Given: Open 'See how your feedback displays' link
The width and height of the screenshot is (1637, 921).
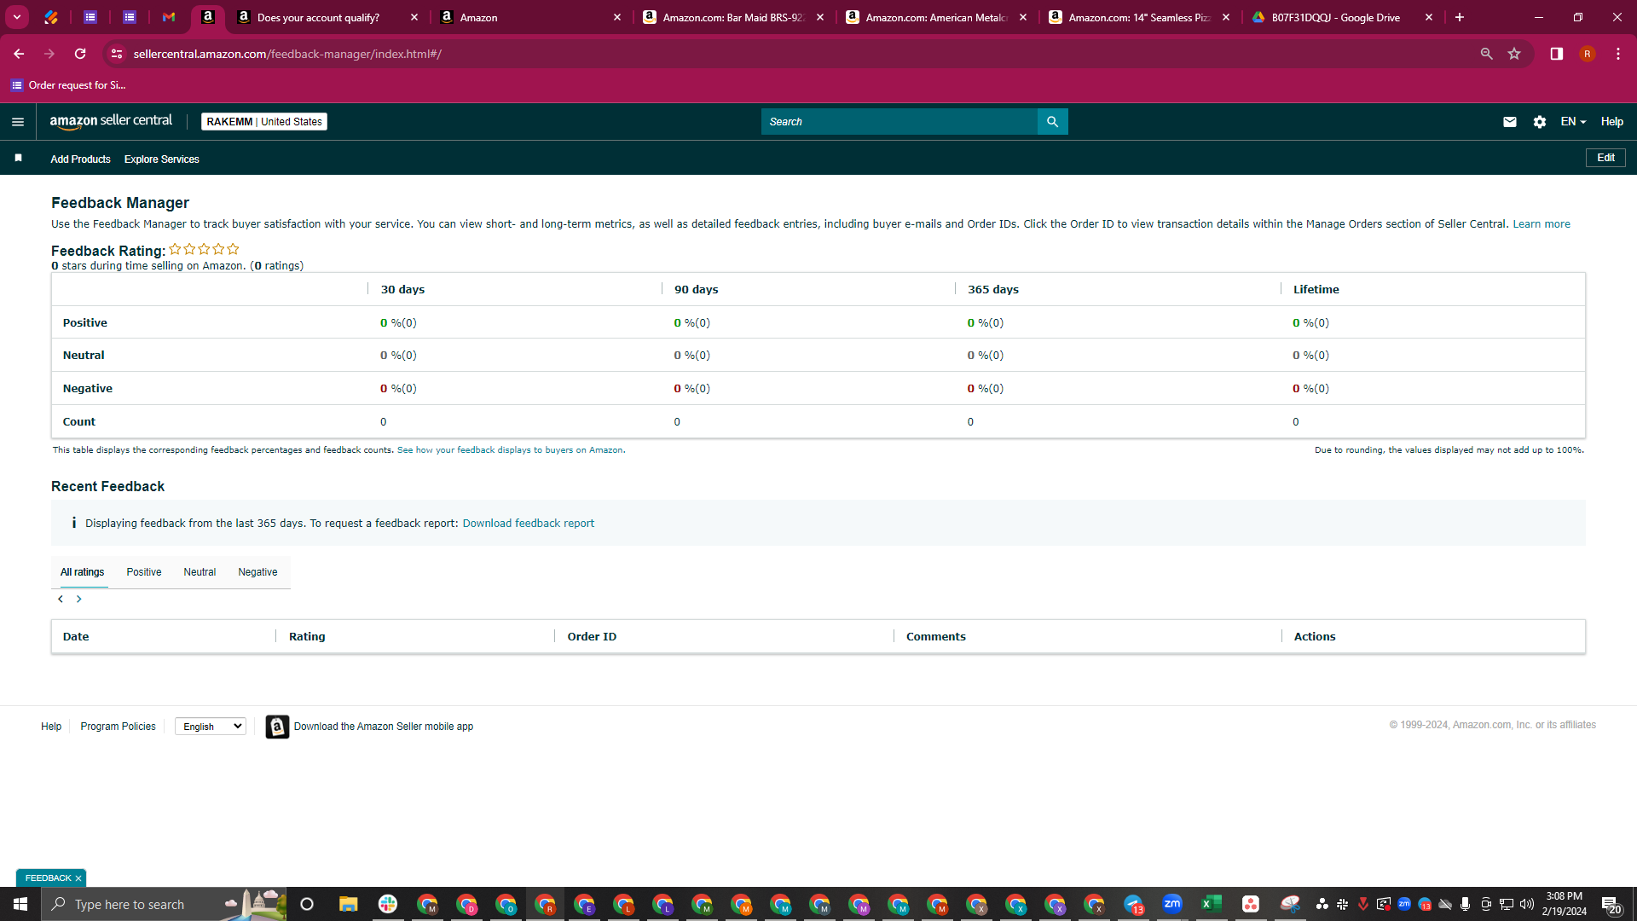Looking at the screenshot, I should [x=510, y=450].
